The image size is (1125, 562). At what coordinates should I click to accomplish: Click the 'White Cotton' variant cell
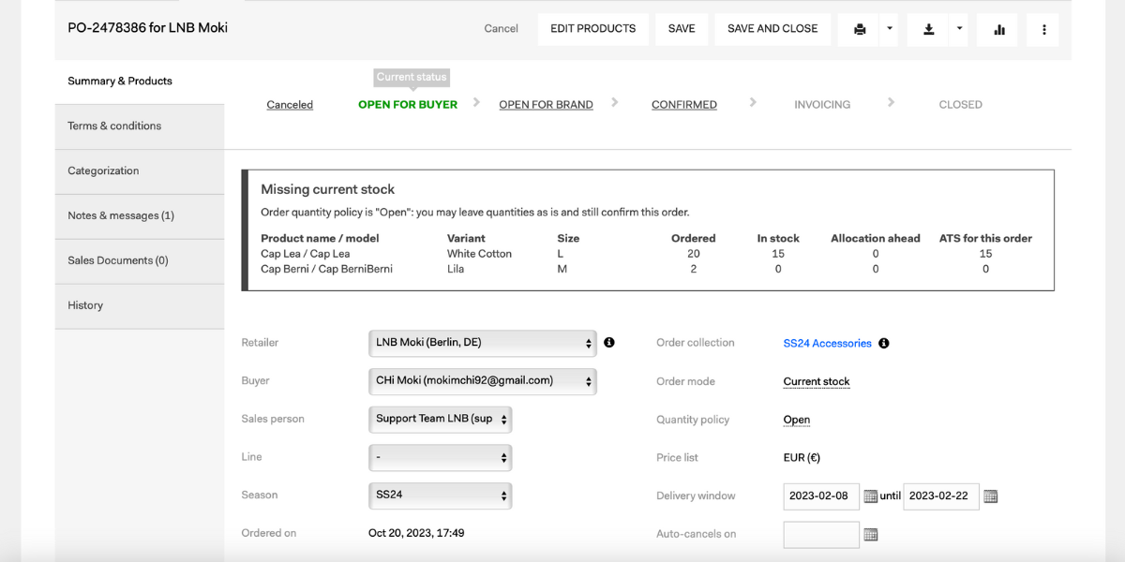(x=479, y=254)
